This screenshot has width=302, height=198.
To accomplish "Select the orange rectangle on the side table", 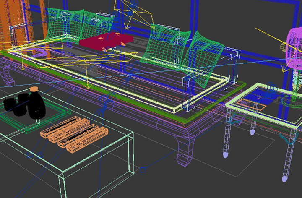I will tap(251, 104).
